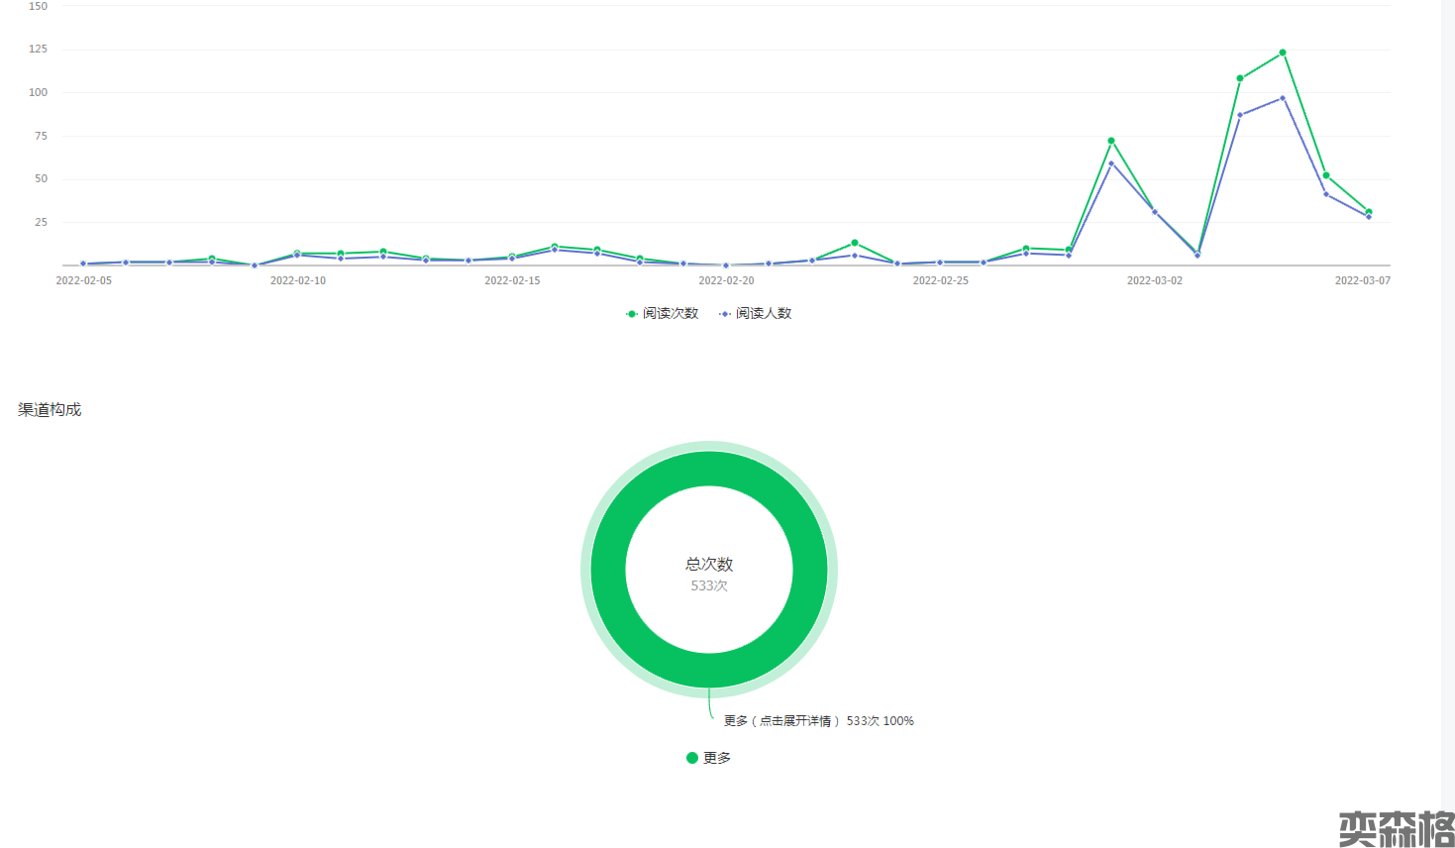
Task: Click the 2022-03-02 x-axis date label
Action: click(x=1154, y=280)
